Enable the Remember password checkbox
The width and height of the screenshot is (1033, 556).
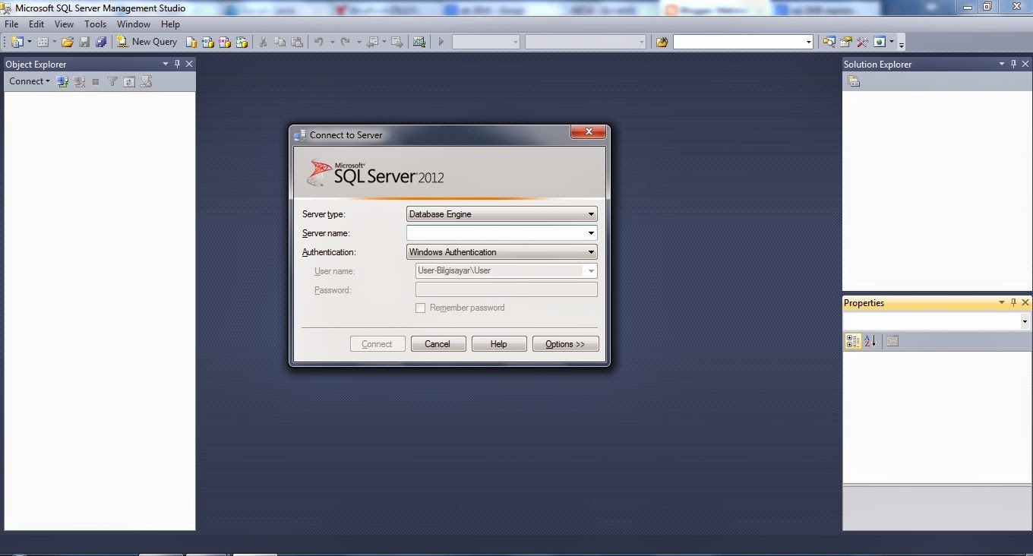point(421,308)
